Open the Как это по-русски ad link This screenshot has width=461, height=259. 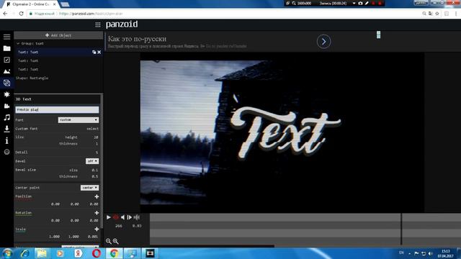click(x=137, y=38)
